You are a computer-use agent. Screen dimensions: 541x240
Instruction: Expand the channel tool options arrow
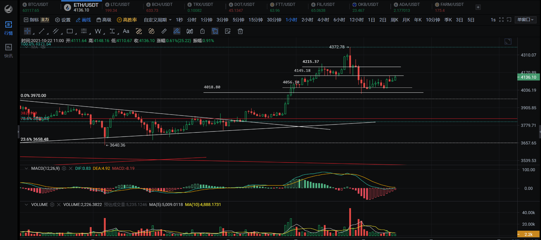click(x=61, y=33)
